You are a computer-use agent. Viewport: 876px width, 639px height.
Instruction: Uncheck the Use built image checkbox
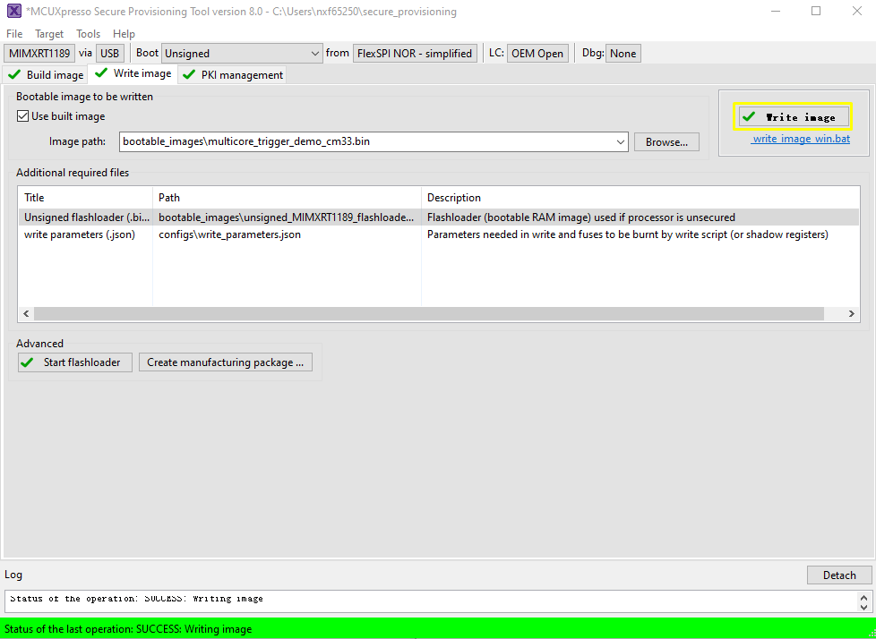click(x=23, y=116)
